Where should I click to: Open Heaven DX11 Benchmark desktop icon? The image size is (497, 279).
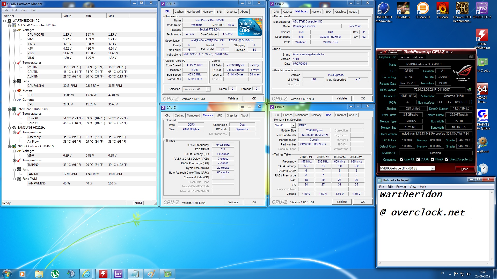click(x=462, y=12)
